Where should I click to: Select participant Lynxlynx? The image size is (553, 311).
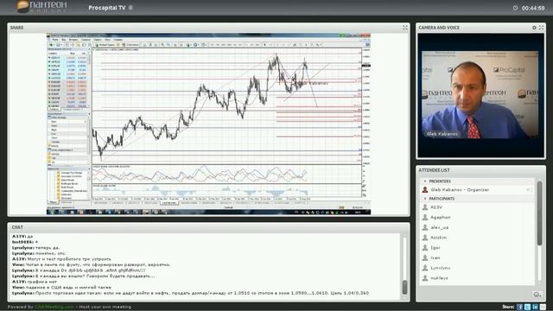tap(478, 268)
